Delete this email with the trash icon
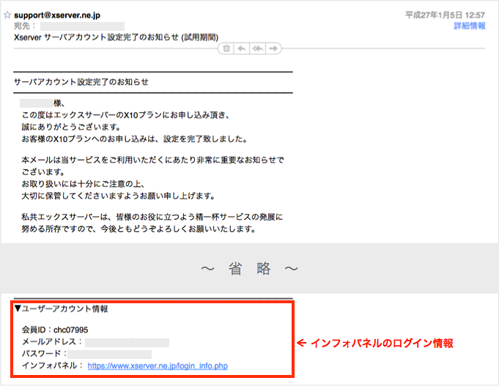The image size is (499, 386). pyautogui.click(x=226, y=48)
